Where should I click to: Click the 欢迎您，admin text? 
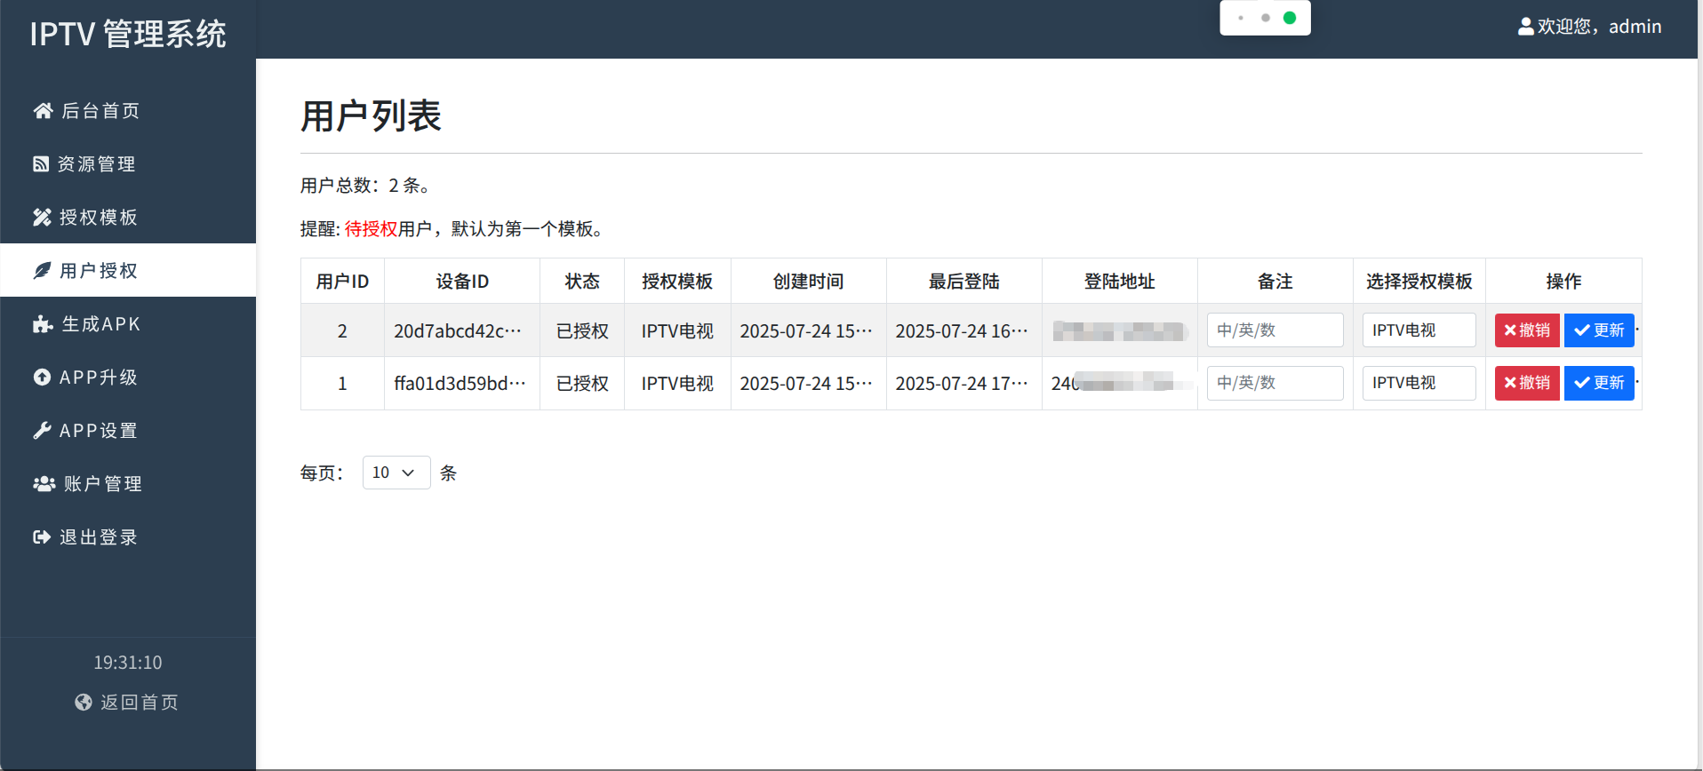click(x=1599, y=27)
